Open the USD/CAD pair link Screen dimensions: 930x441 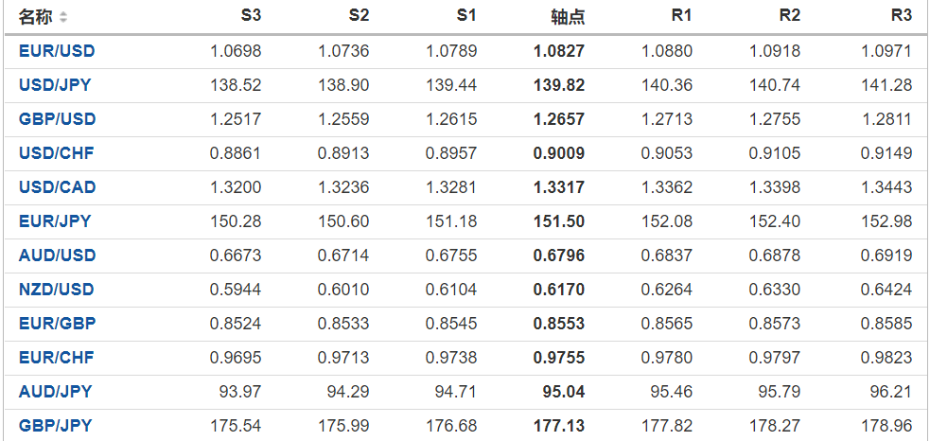[57, 187]
